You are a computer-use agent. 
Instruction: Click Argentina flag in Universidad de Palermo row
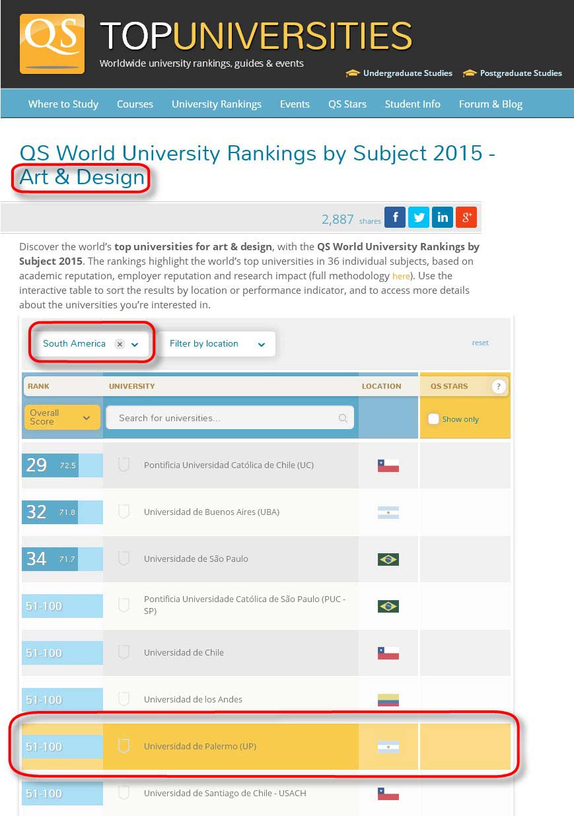click(388, 747)
